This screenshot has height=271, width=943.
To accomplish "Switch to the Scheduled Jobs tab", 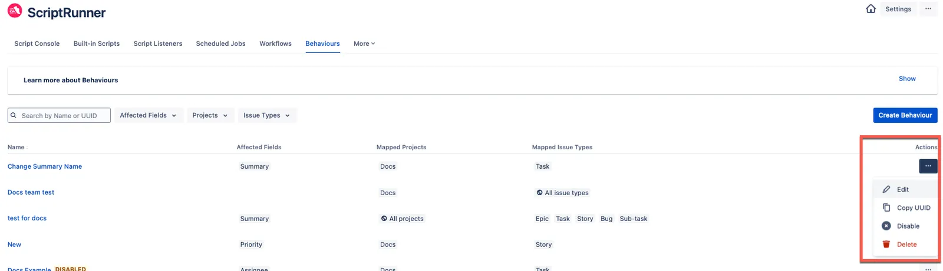I will point(220,44).
